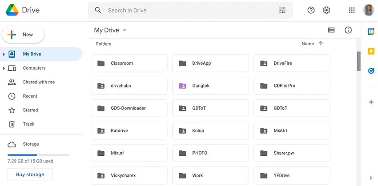Click the Google Drive logo
The height and width of the screenshot is (186, 378).
(12, 10)
